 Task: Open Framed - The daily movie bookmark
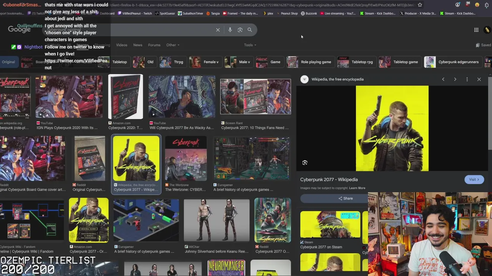(x=240, y=13)
